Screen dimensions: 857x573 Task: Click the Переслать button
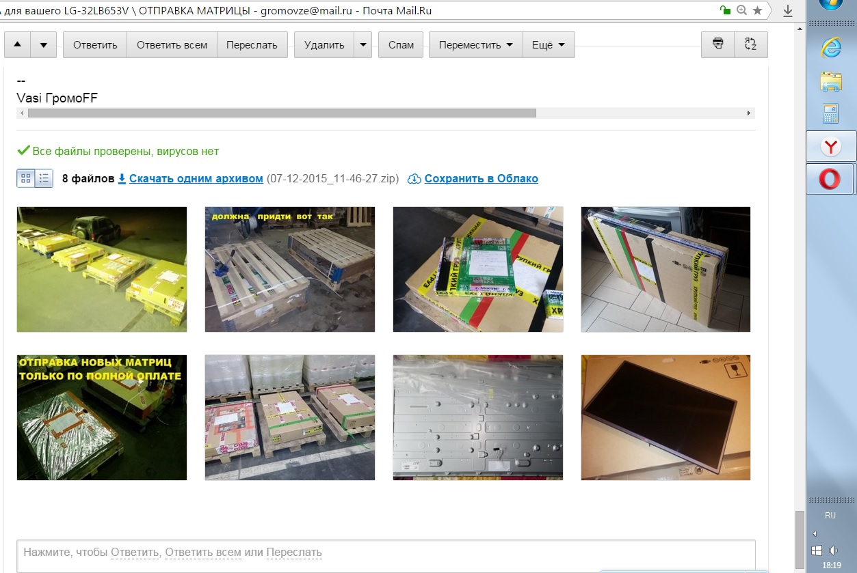pyautogui.click(x=252, y=45)
